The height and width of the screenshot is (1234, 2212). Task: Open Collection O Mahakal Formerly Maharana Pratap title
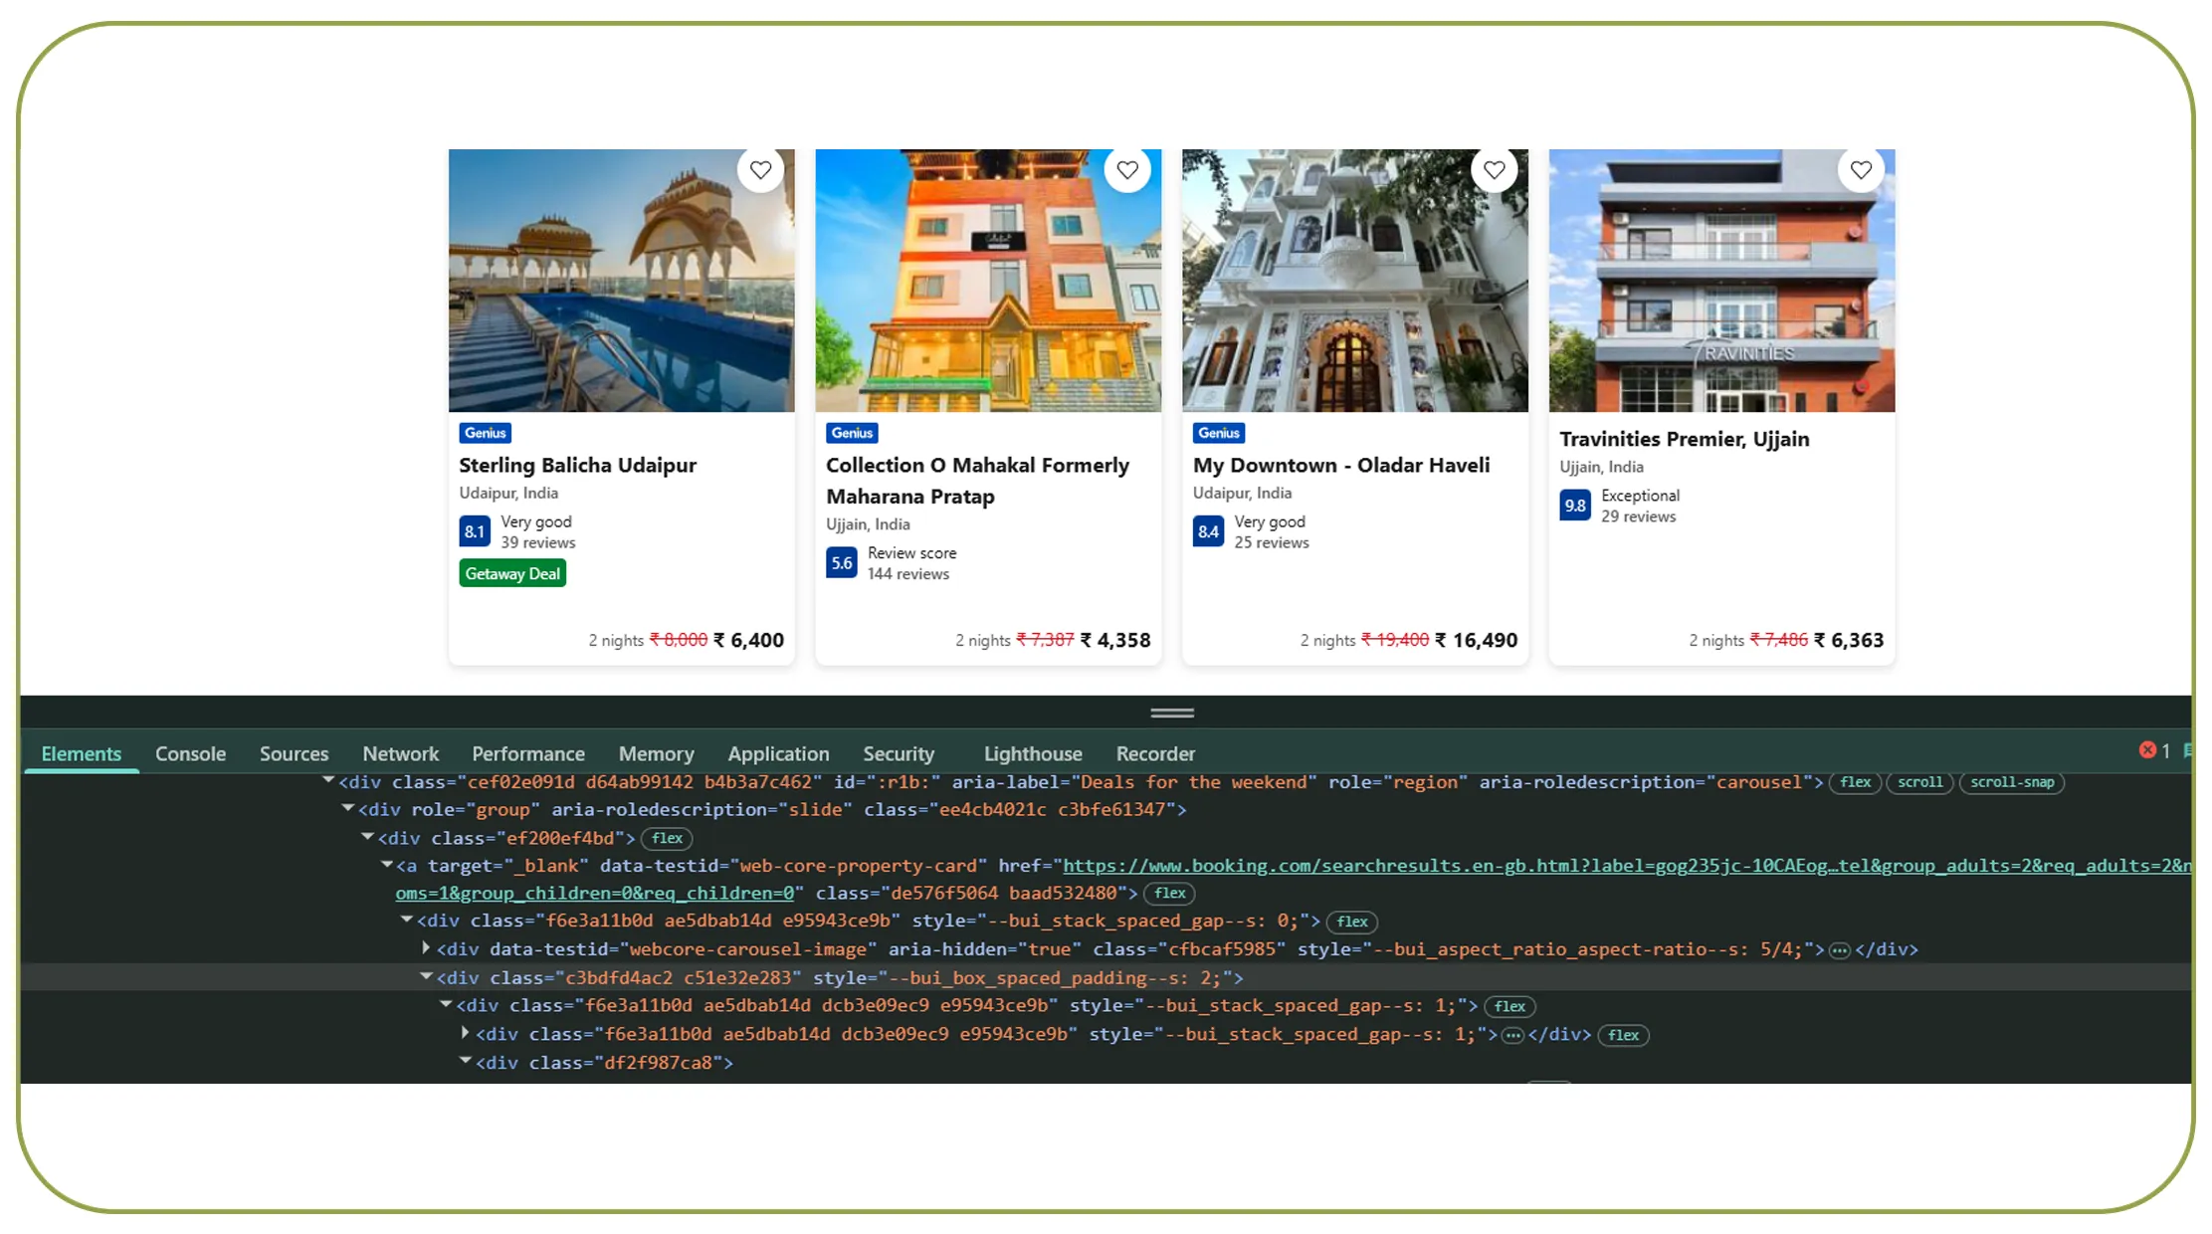click(977, 481)
